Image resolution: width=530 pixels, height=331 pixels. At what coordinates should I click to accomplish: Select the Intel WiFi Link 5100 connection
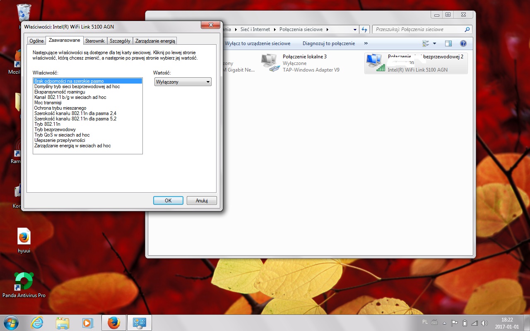(416, 63)
